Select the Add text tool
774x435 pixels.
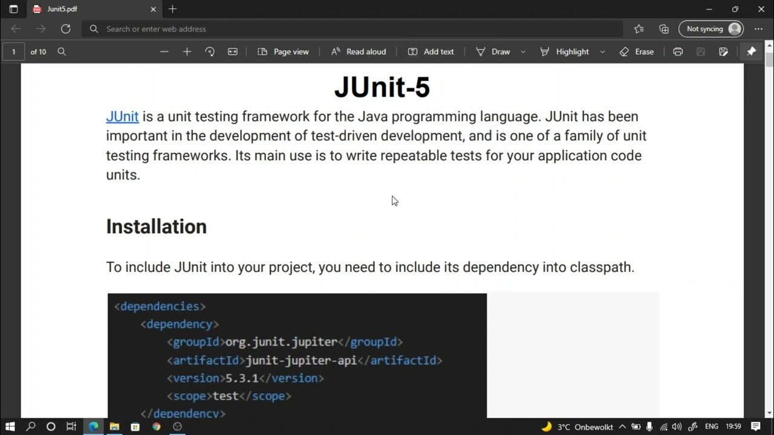[x=431, y=51]
